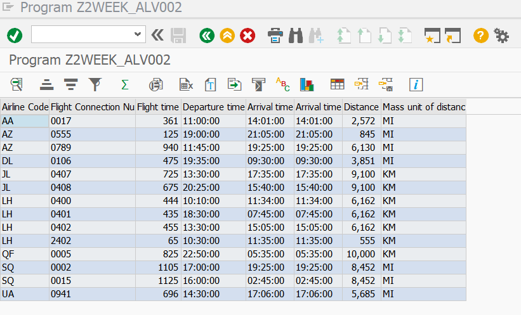Click the Flight time column header
Screen dimensions: 521x315
158,107
